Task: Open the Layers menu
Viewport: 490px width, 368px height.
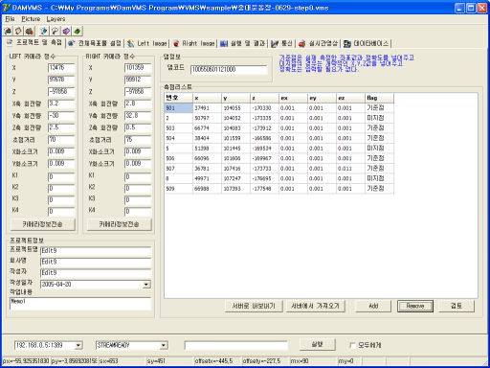Action: pos(56,19)
